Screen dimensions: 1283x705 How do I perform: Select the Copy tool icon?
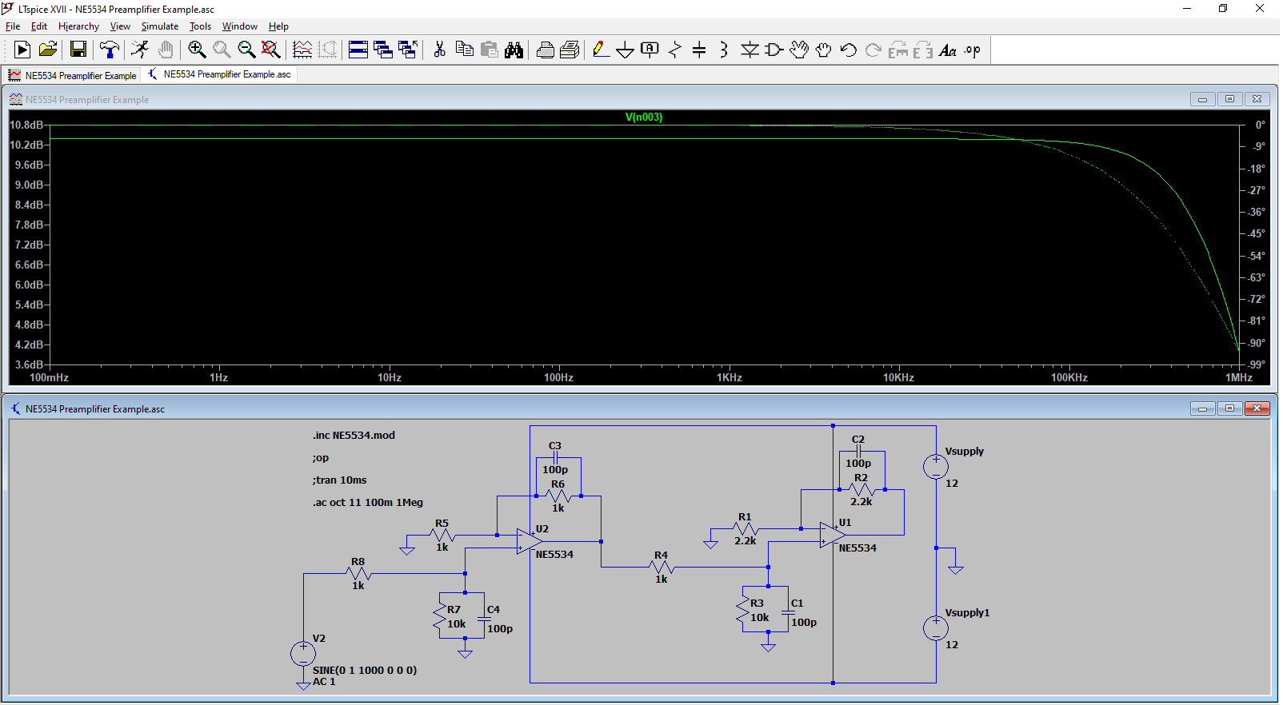point(464,50)
